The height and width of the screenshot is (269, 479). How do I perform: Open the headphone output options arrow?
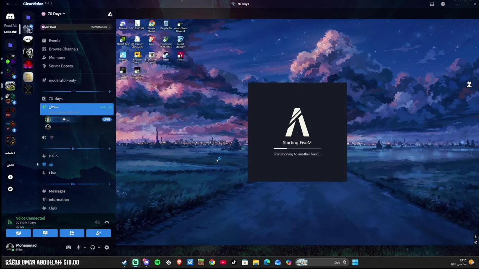click(x=99, y=247)
